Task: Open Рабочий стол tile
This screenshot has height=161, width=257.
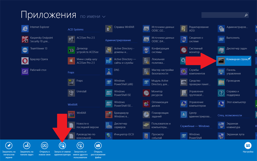Action: coord(25,72)
